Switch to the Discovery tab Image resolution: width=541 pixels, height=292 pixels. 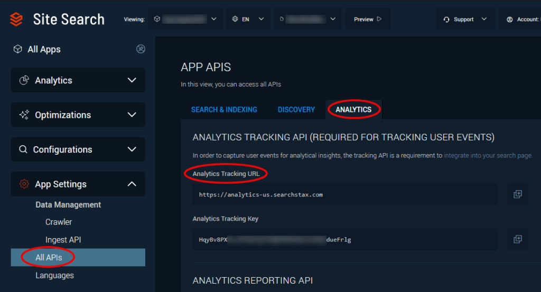pos(296,110)
